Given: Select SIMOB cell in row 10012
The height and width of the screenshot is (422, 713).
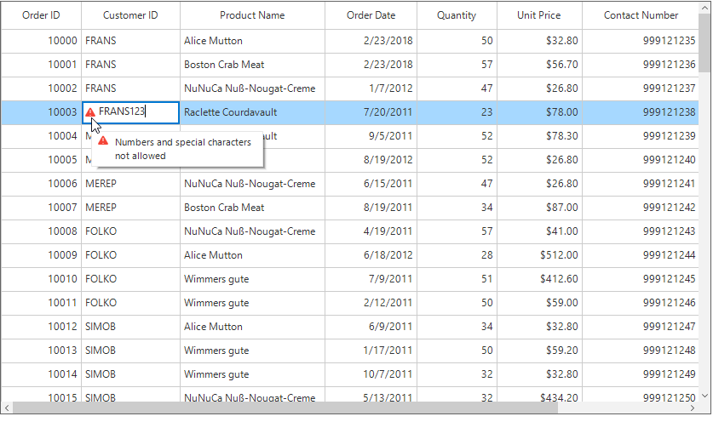Looking at the screenshot, I should (130, 327).
